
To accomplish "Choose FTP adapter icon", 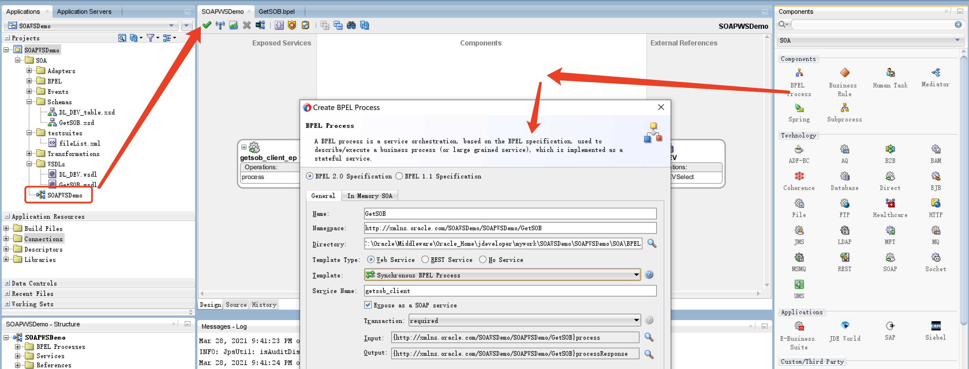I will (x=845, y=203).
